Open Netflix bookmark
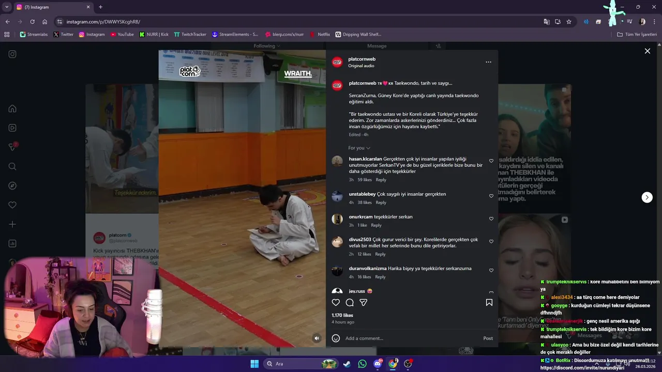662x372 pixels. pyautogui.click(x=320, y=35)
